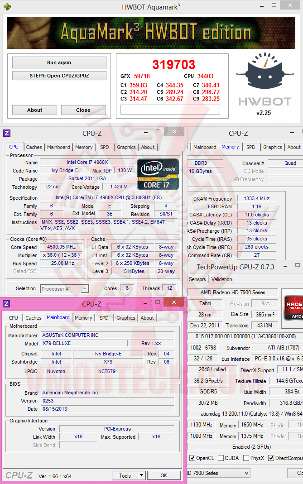This screenshot has height=484, width=303.
Task: Click the Bus Speed value 125.00 MHz
Action: (x=61, y=264)
